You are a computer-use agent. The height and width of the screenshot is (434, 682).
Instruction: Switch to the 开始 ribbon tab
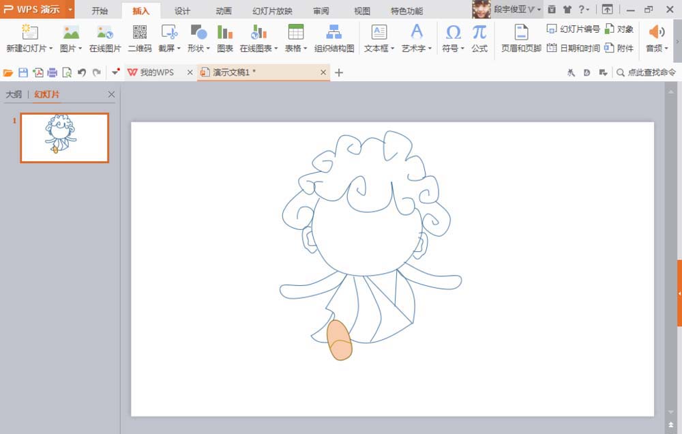[100, 11]
